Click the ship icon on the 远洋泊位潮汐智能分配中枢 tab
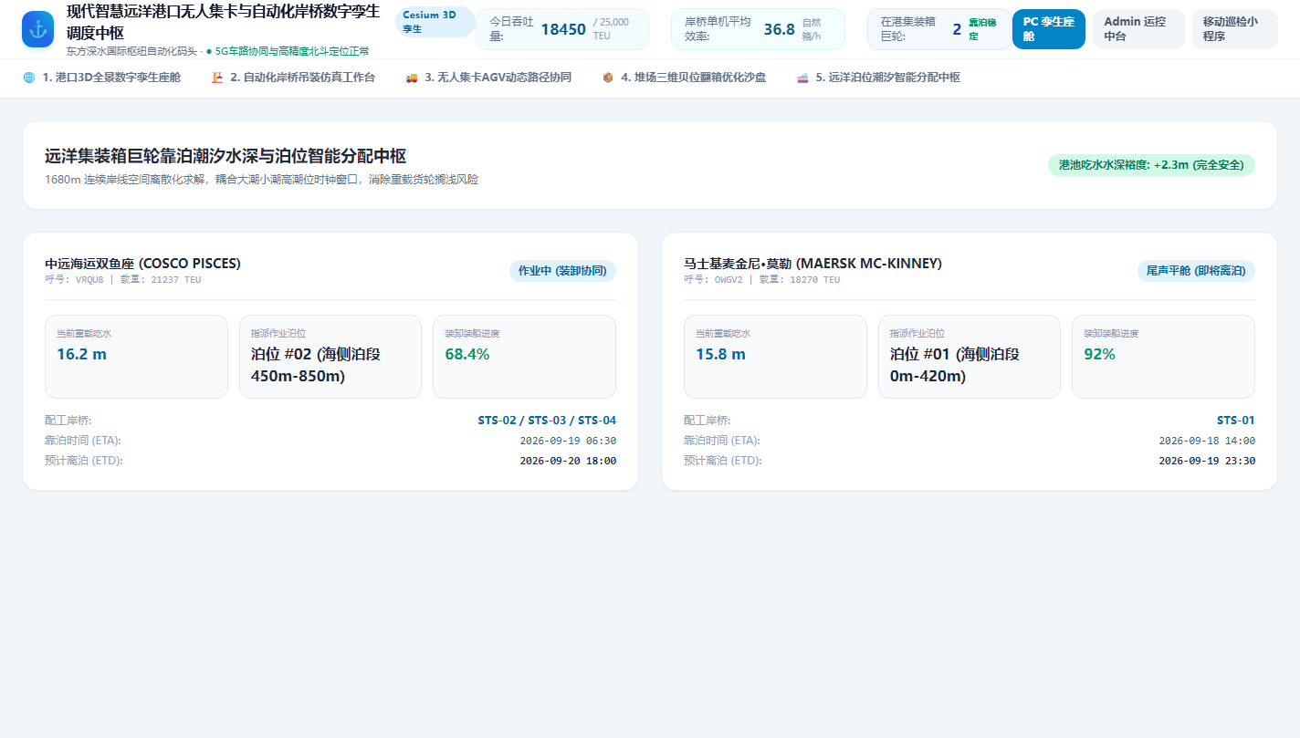The image size is (1300, 738). (802, 78)
